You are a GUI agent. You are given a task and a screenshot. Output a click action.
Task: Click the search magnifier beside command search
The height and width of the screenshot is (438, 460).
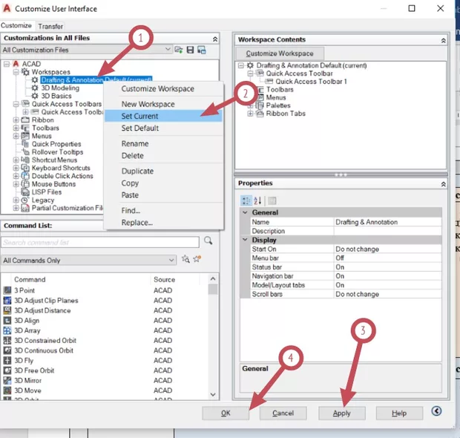tap(208, 241)
